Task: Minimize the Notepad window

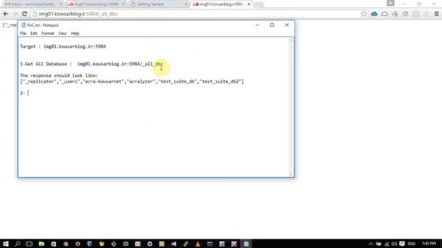Action: [x=257, y=25]
